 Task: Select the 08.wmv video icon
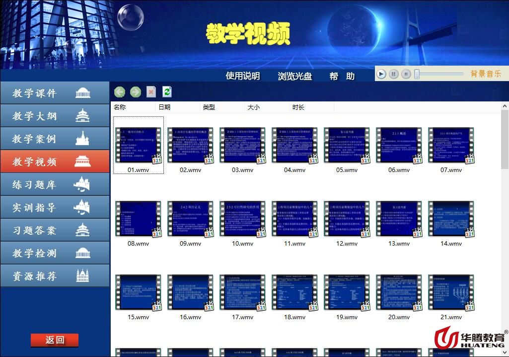[x=138, y=219]
